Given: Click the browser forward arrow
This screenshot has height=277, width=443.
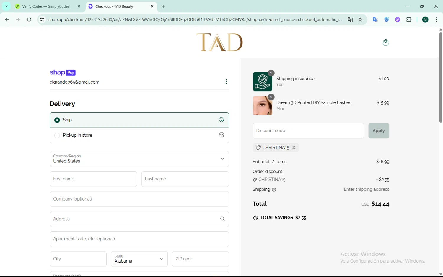Looking at the screenshot, I should [18, 19].
